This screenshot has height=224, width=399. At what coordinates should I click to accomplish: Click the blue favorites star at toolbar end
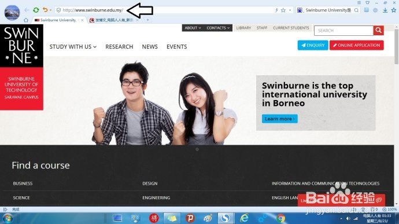[x=394, y=10]
